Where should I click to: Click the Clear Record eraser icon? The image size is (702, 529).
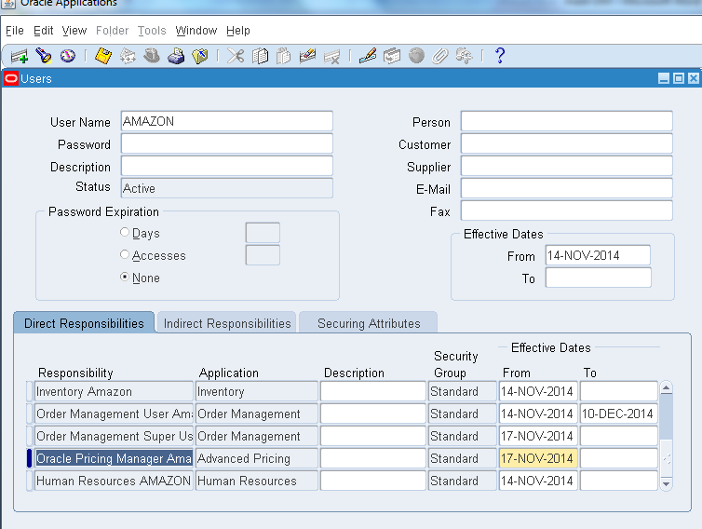[x=307, y=56]
